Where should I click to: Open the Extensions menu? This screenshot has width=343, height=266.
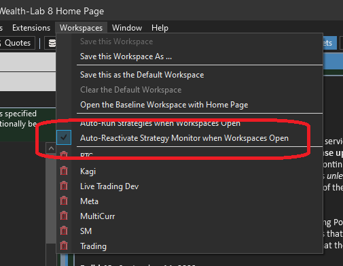31,28
